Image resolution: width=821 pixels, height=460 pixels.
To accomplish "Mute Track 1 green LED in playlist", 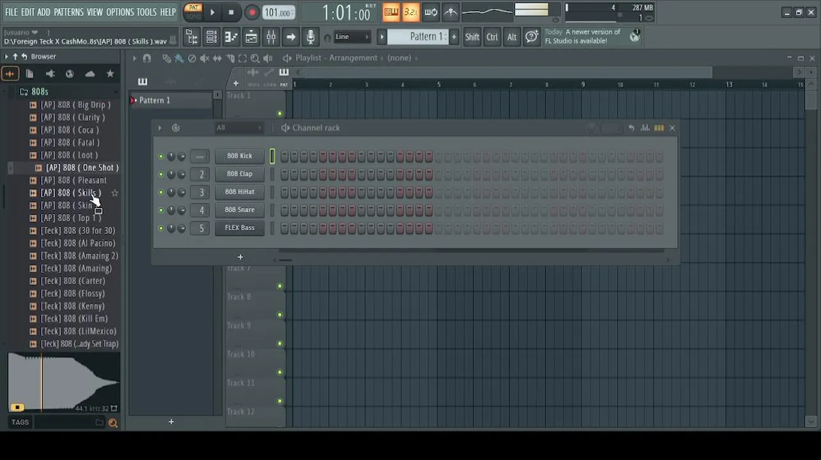I will coord(279,114).
